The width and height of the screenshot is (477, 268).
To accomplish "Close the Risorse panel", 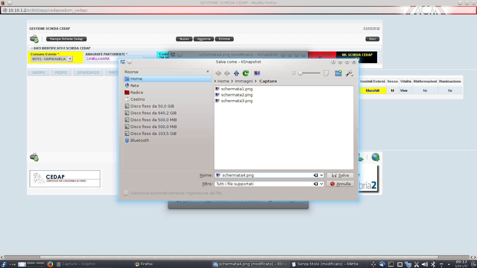I will click(208, 72).
